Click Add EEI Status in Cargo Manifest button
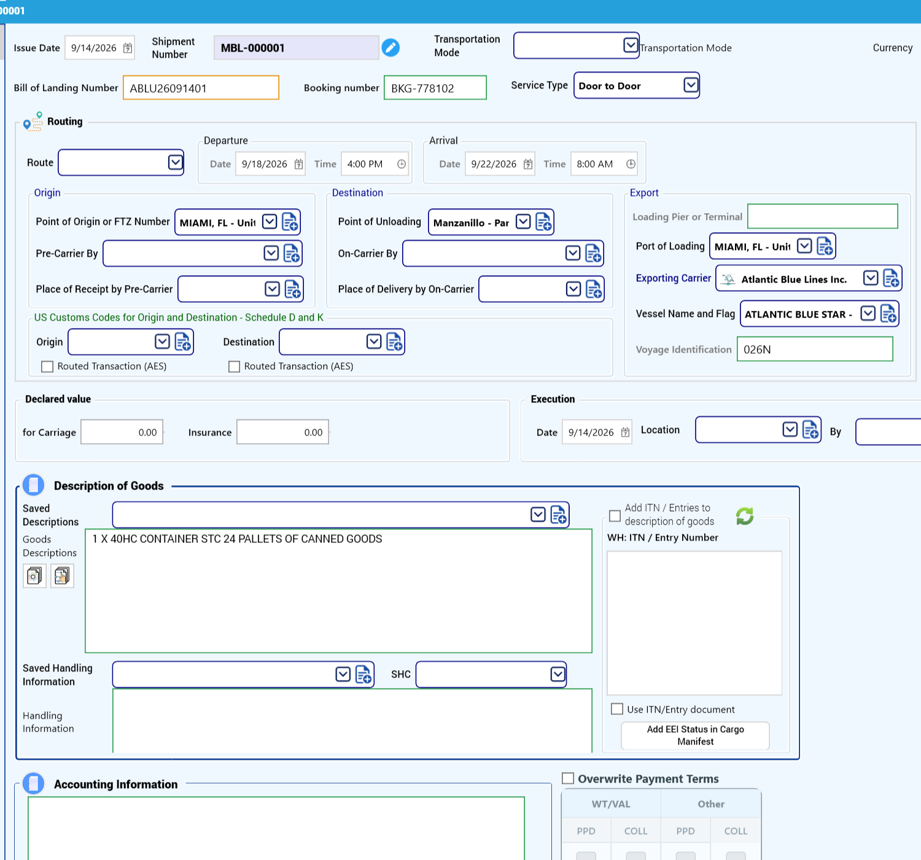 (x=695, y=735)
